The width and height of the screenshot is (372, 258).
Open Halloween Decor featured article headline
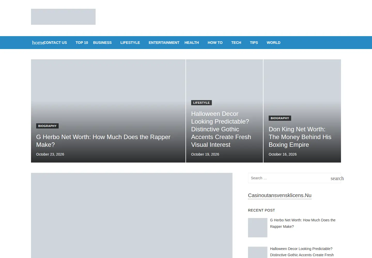pos(221,129)
